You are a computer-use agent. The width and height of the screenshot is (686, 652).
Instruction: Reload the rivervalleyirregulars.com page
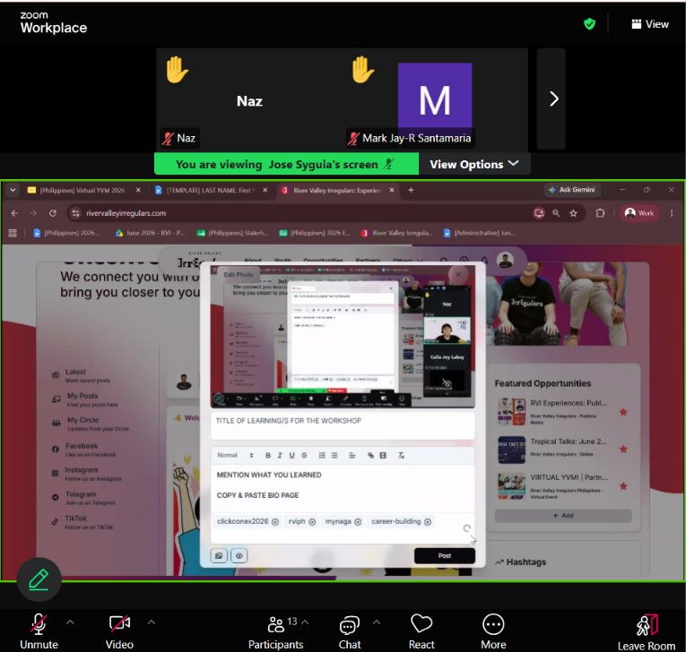point(53,213)
